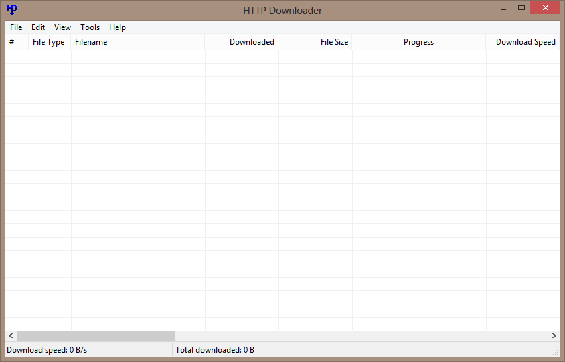Close the HTTP Downloader window
565x362 pixels.
click(x=545, y=7)
